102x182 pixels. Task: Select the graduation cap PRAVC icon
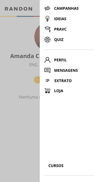(x=47, y=29)
